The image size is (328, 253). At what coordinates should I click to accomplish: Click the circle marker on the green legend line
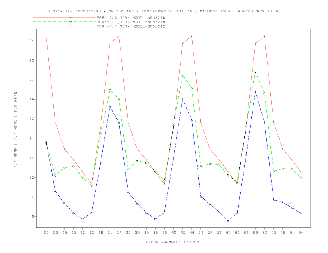[x=70, y=22]
